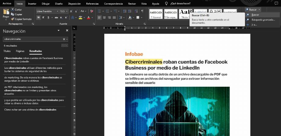Apply the Sin espaciado style
This screenshot has width=281, height=136.
pyautogui.click(x=171, y=14)
